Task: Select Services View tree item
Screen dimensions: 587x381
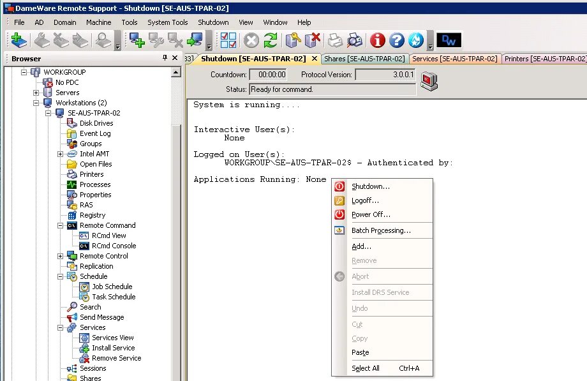Action: pos(113,338)
